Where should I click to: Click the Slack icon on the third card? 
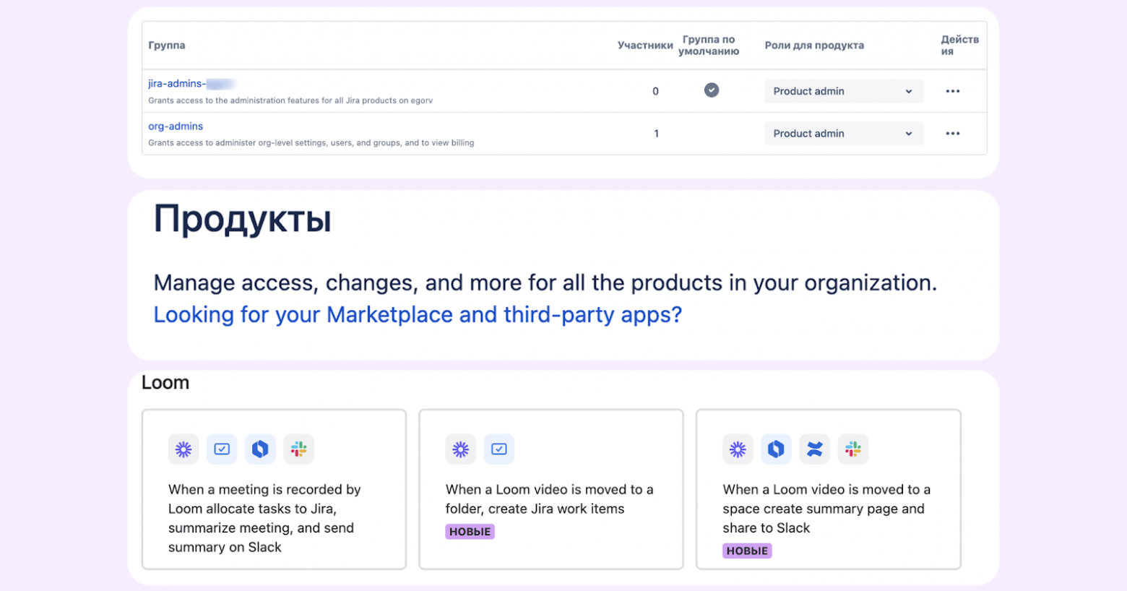click(853, 449)
